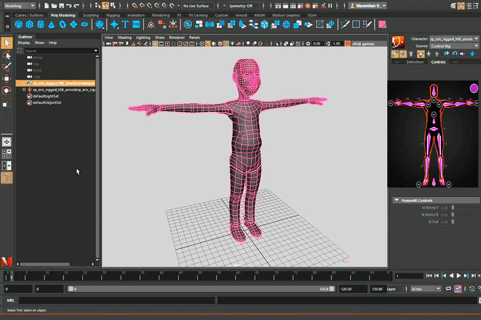Open the Renderer menu of the viewport

(176, 37)
